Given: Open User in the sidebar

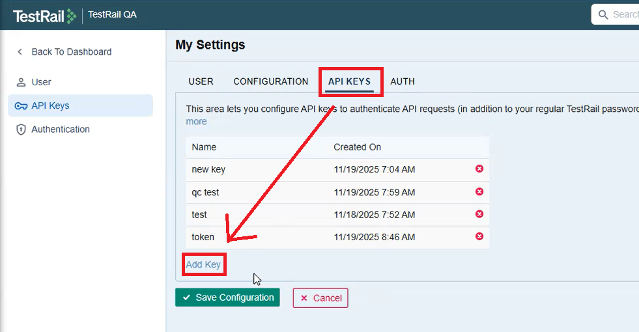Looking at the screenshot, I should coord(41,82).
